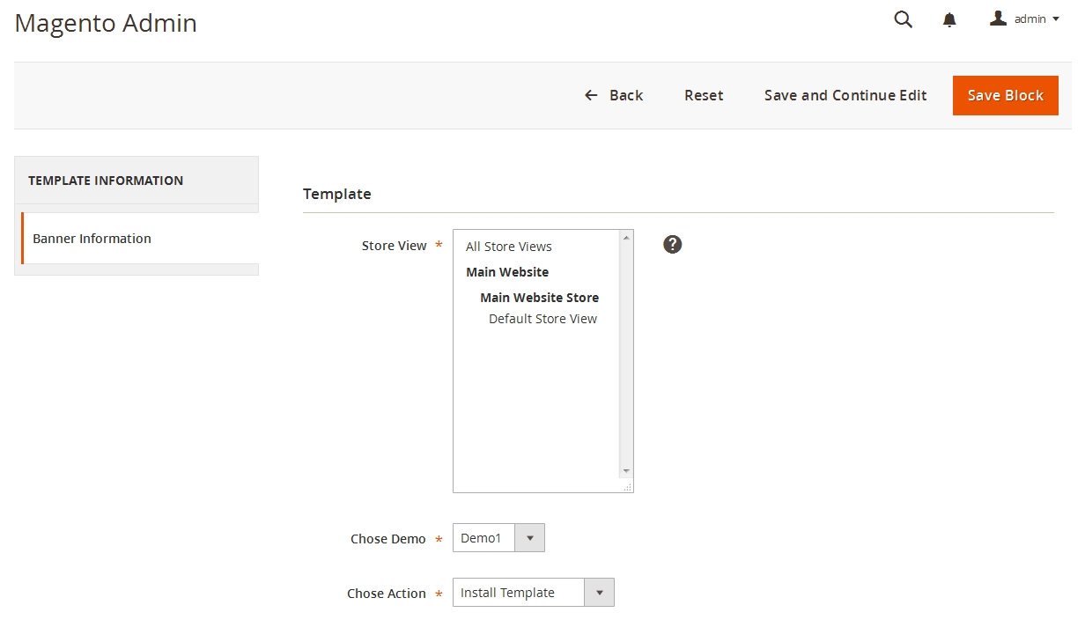
Task: Click the Save Block button
Action: coord(1005,95)
